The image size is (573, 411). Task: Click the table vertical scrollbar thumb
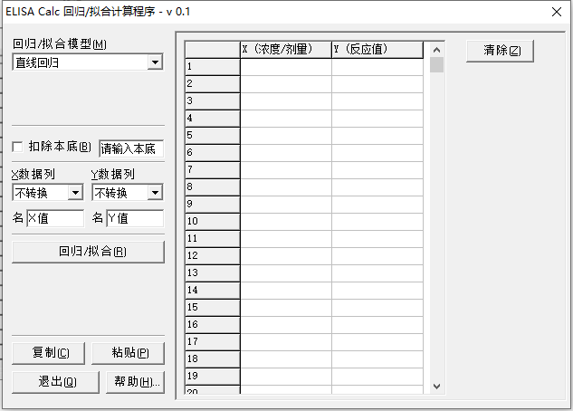(x=436, y=64)
